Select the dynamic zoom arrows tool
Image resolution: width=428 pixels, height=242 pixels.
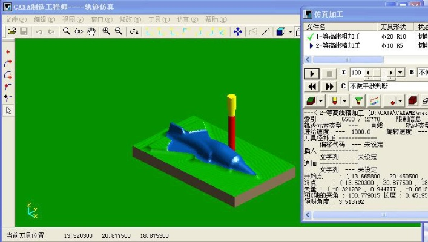point(79,31)
